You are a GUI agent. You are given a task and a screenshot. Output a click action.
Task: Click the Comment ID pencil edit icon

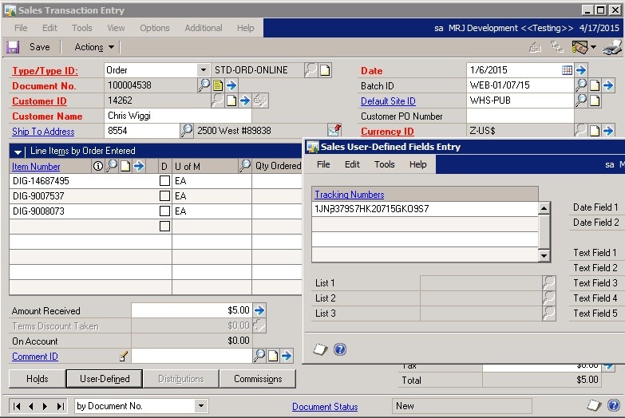click(124, 357)
